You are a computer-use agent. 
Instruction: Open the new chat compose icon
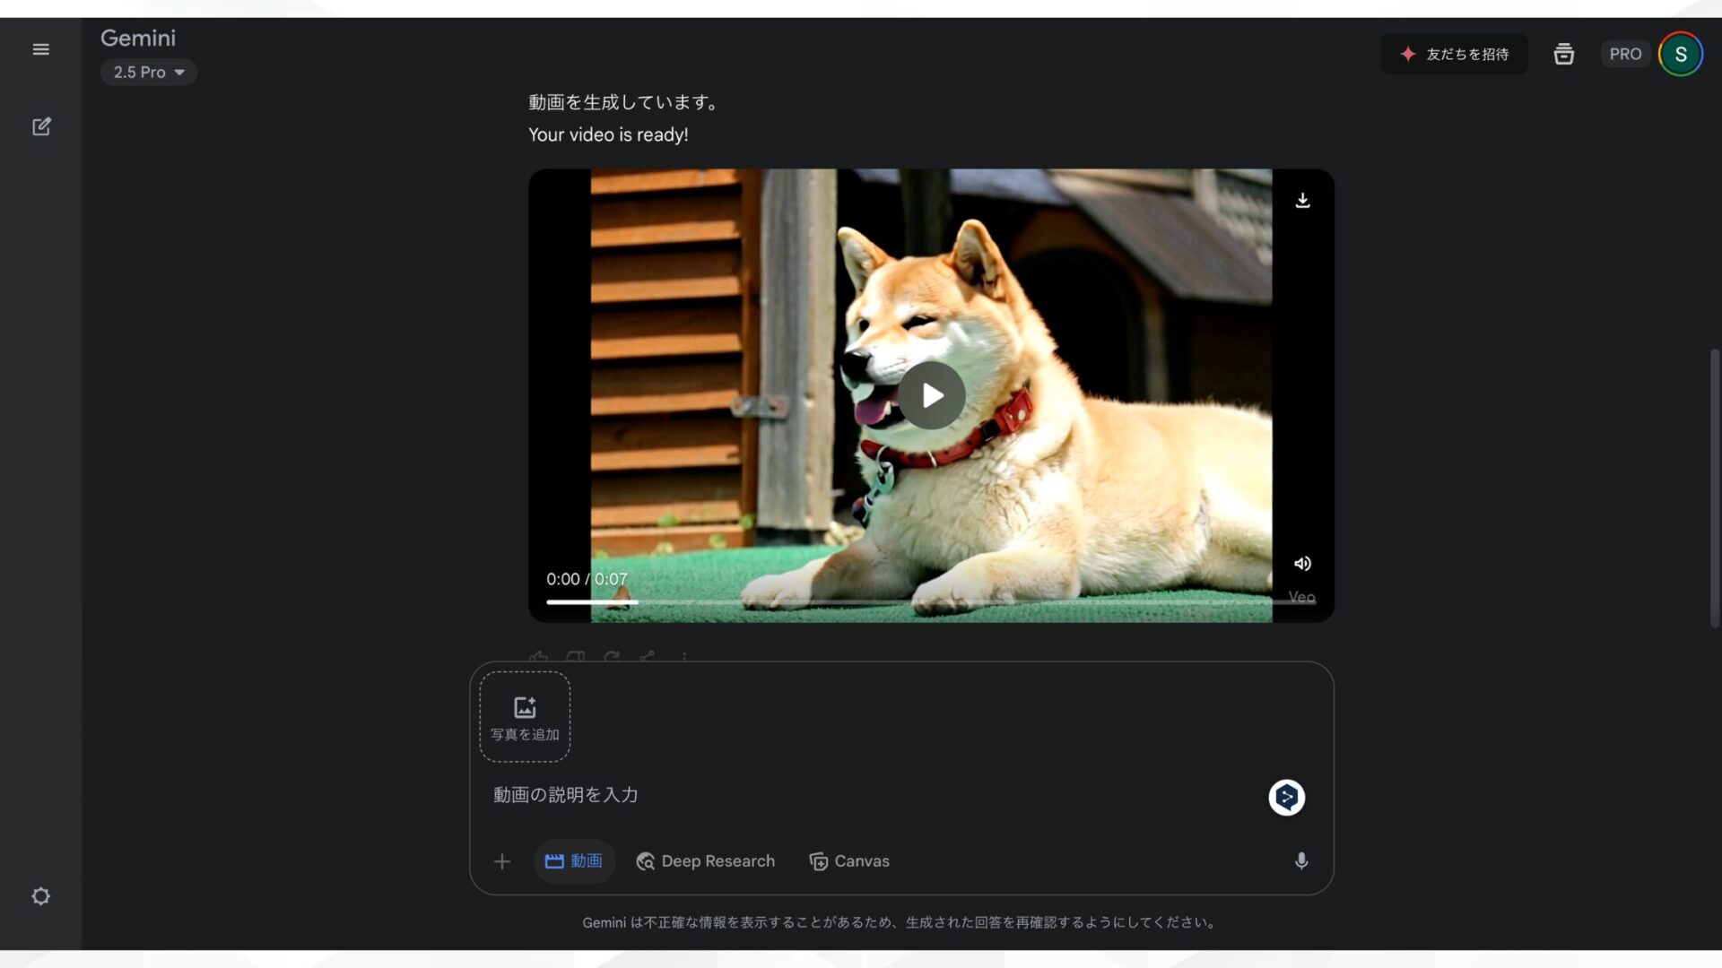40,126
